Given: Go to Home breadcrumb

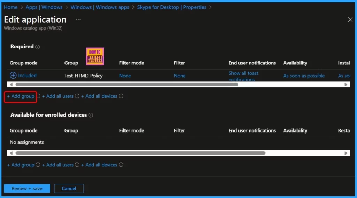Looking at the screenshot, I should click(x=11, y=7).
